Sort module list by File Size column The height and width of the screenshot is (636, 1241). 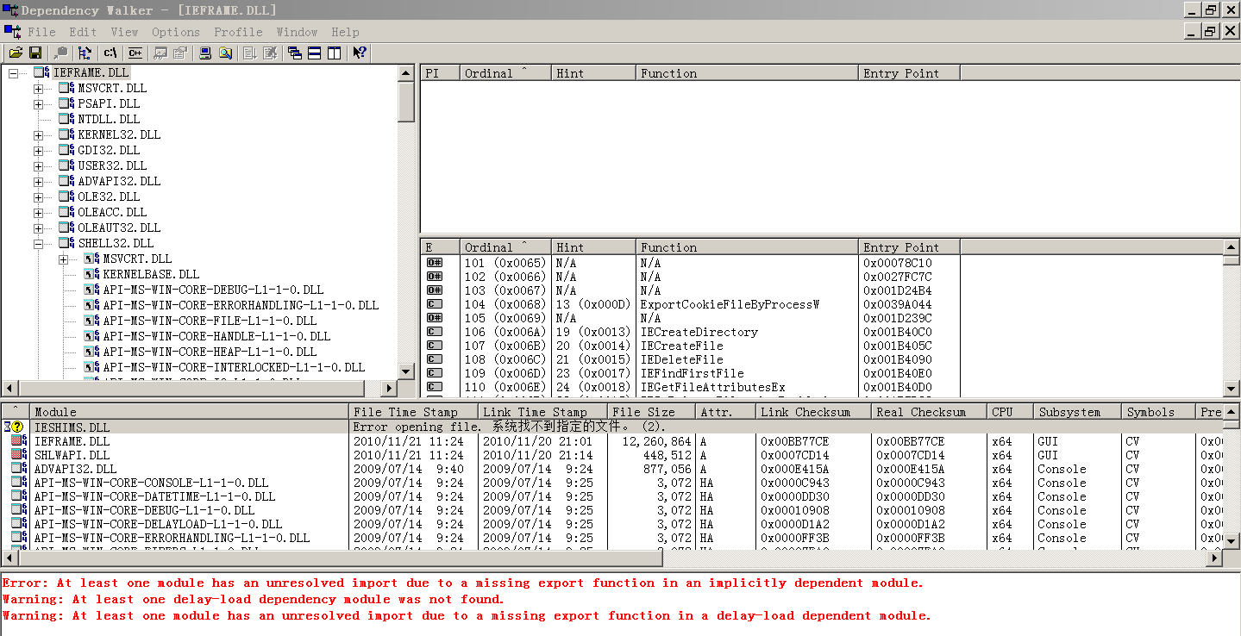coord(651,412)
